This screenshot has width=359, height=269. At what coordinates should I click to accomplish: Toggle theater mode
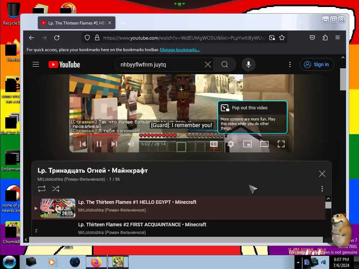point(264,144)
